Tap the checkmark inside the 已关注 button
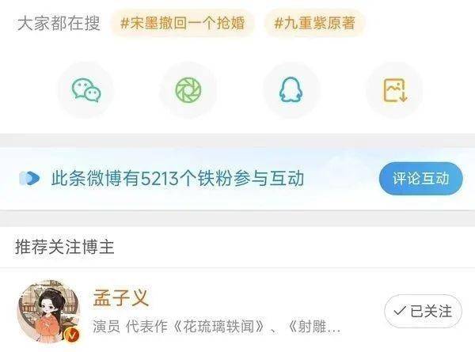 [400, 311]
